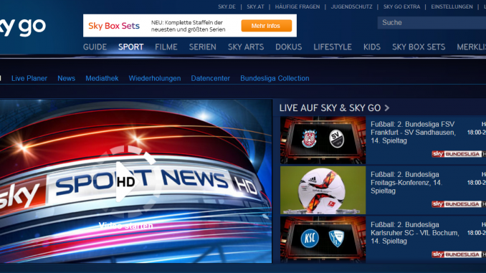Select the SKY BOX SETS menu item

point(419,47)
